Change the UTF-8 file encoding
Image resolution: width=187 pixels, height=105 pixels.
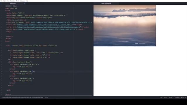click(166, 97)
